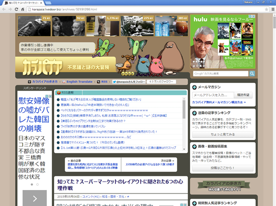Click the Google custom search field

tap(221, 73)
